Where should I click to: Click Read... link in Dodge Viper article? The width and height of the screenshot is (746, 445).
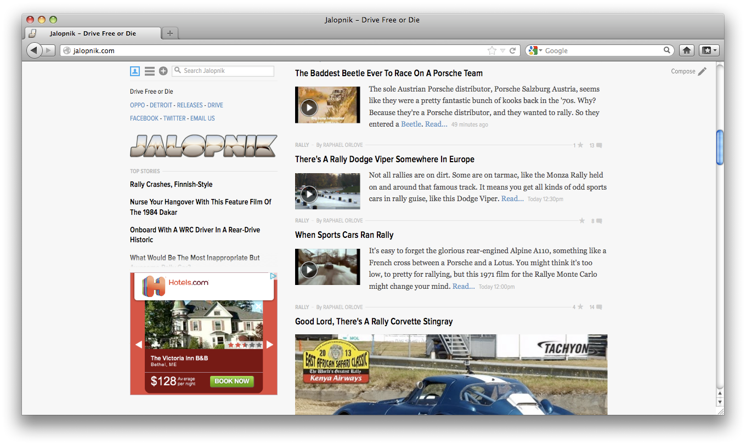pyautogui.click(x=512, y=199)
